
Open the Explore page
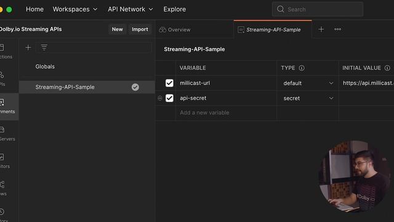[175, 9]
